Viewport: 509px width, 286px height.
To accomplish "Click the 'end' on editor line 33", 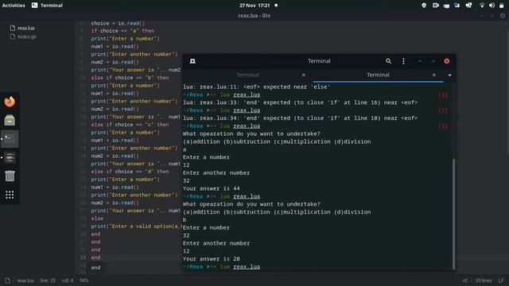I will 95,257.
